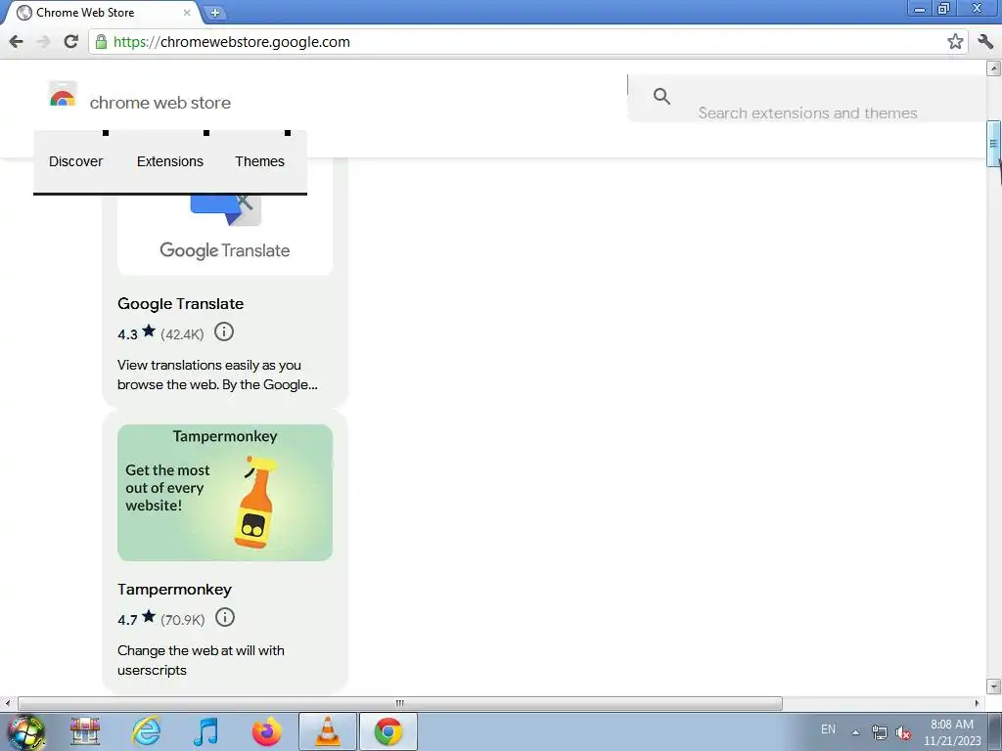Click Tampermonkey's 4.7 rating star
Viewport: 1002px width, 751px height.
149,616
